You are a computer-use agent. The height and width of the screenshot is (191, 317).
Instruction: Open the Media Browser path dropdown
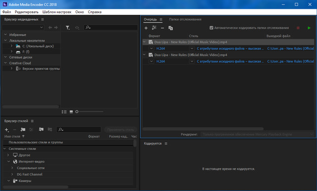23,28
